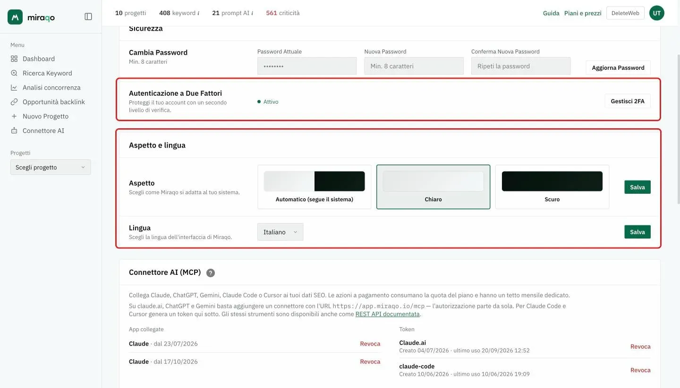Screen dimensions: 680x388
Task: Revoke the Claude.ai token
Action: [x=640, y=347]
